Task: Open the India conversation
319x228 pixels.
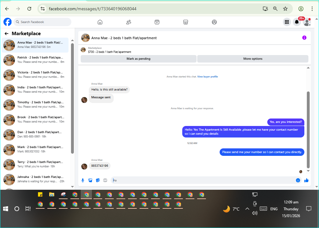Action: click(x=35, y=90)
